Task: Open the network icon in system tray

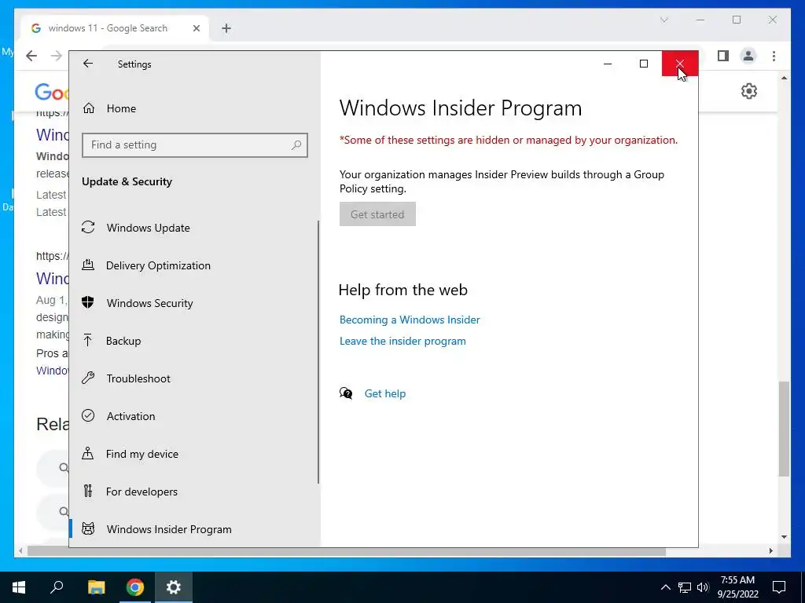Action: point(685,587)
